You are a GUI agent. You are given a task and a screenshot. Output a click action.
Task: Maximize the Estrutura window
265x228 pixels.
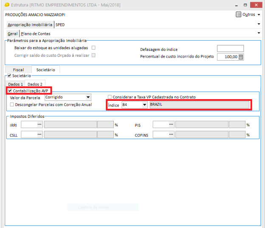tap(245, 5)
